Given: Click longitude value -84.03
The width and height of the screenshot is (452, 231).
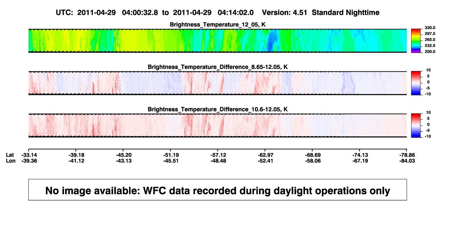Looking at the screenshot, I should pos(406,161).
